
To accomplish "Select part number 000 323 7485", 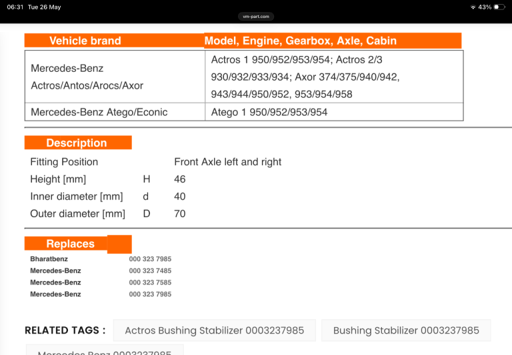I will tap(150, 270).
